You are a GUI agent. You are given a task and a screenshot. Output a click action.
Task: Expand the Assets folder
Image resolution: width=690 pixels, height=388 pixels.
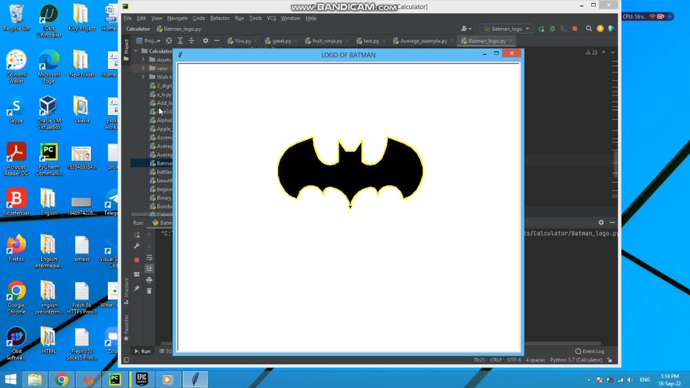click(143, 60)
